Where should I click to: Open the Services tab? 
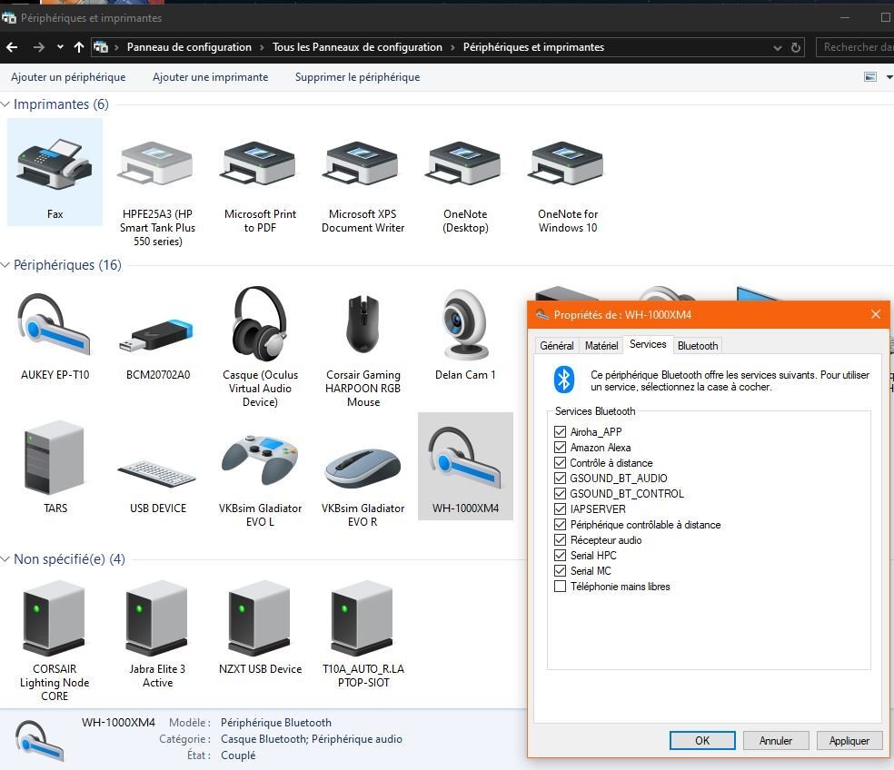click(648, 344)
